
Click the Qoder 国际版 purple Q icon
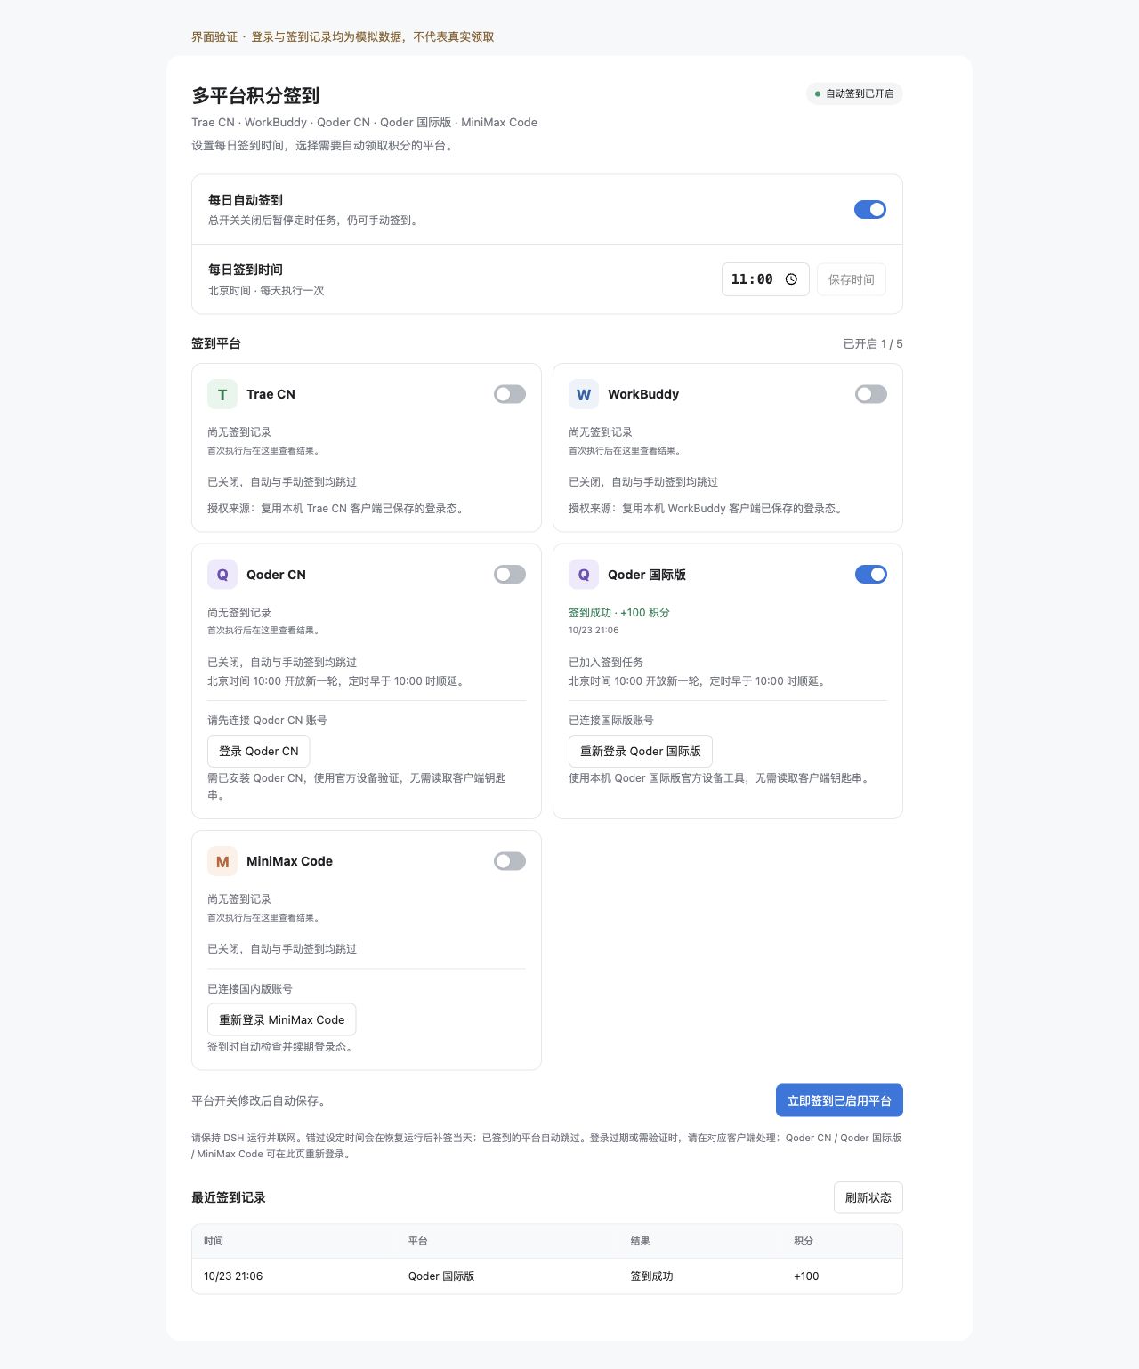pos(584,575)
